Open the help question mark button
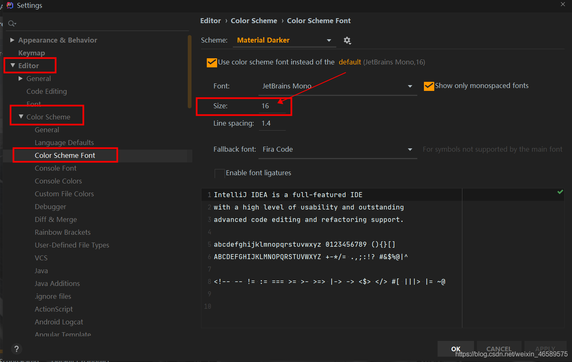The image size is (572, 362). coord(17,349)
